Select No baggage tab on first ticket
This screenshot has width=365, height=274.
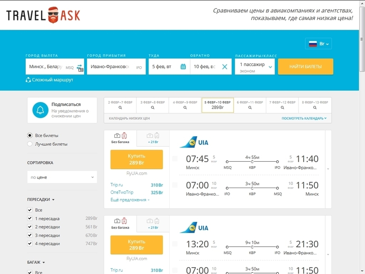click(x=120, y=138)
